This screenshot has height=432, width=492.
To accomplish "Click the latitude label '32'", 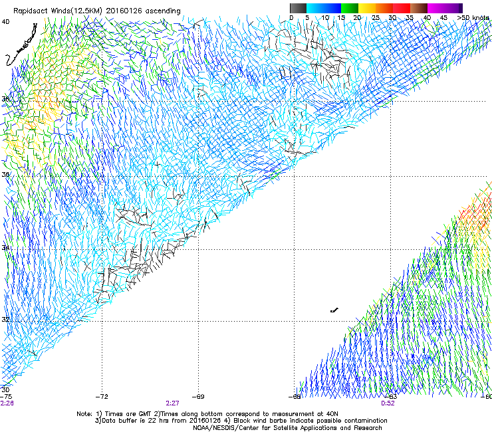I will pos(5,320).
